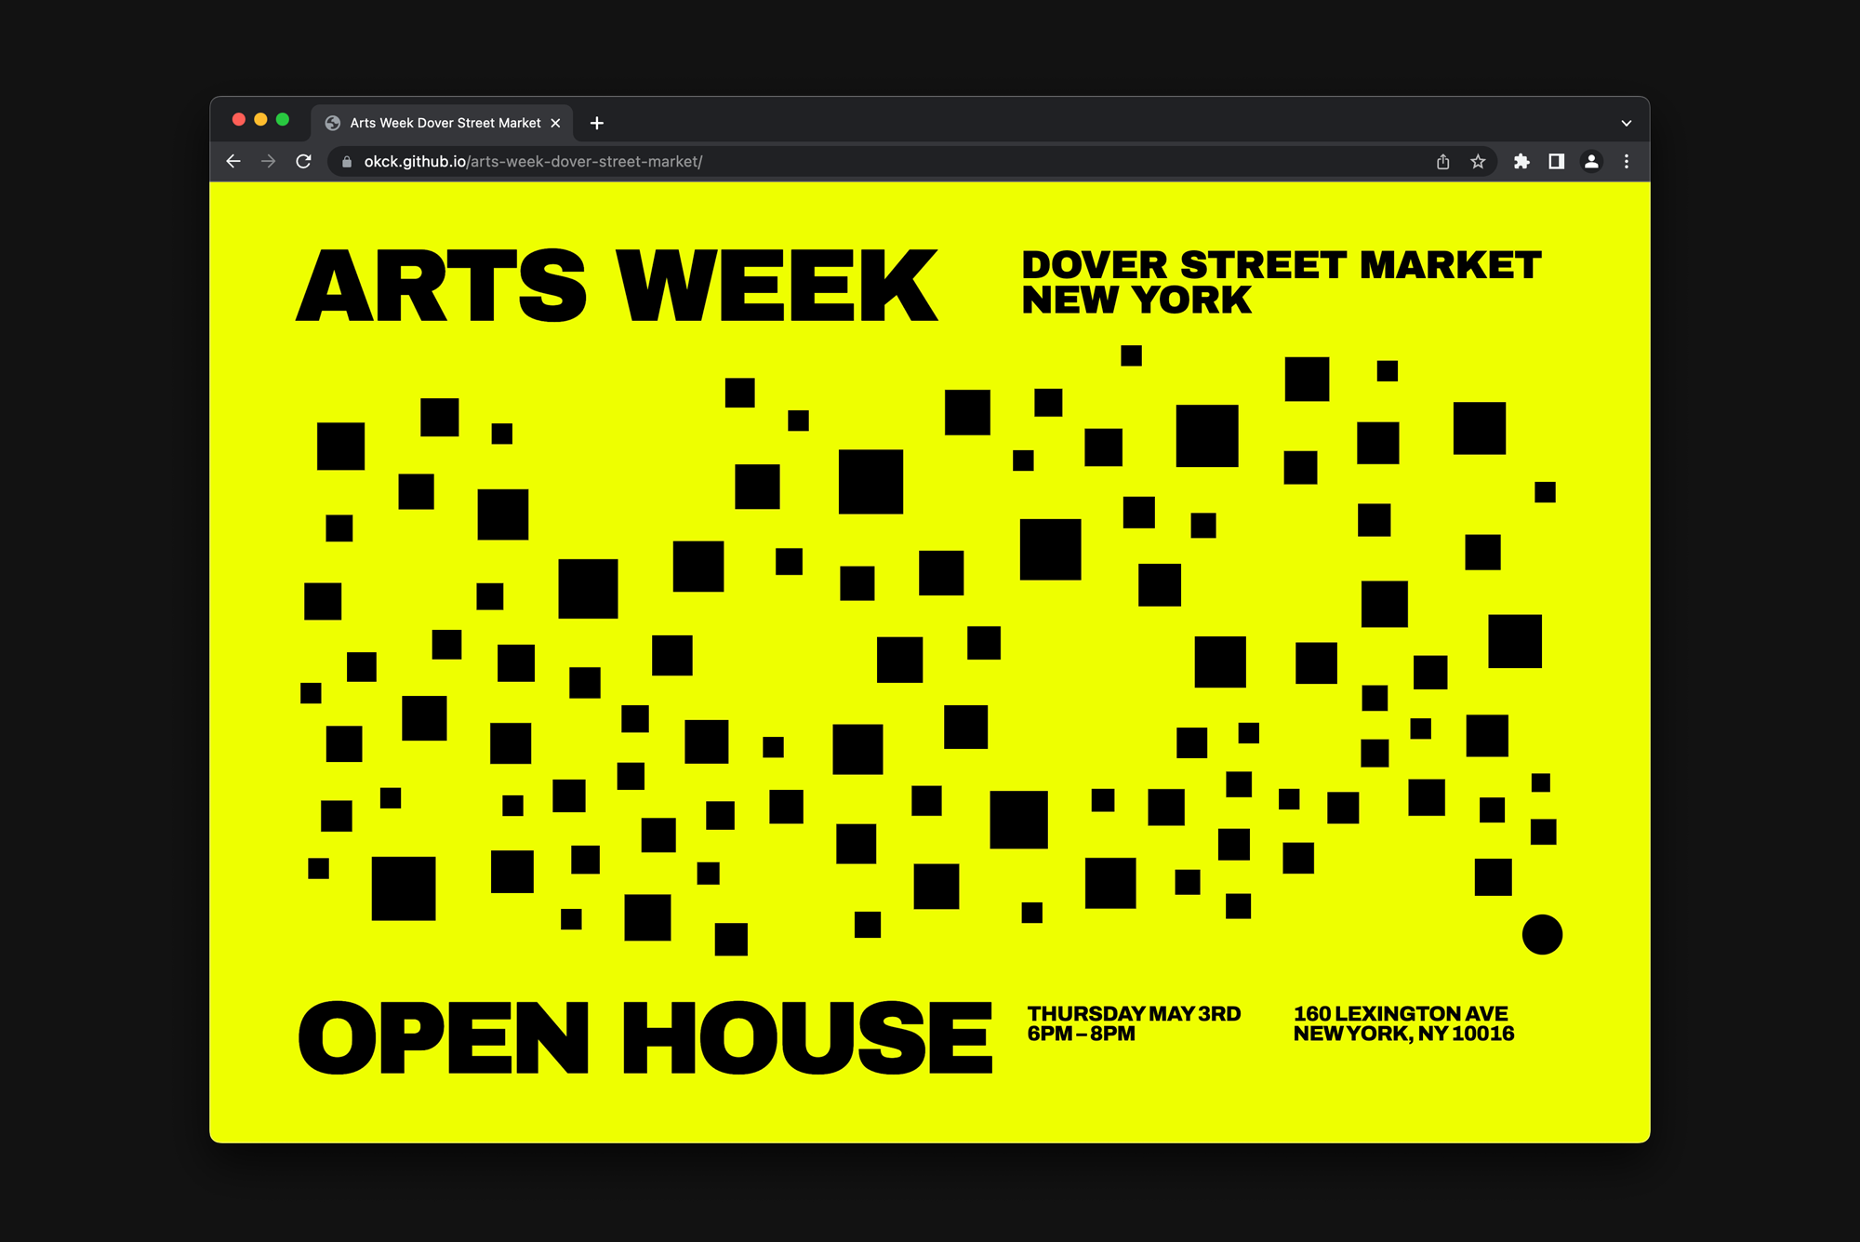Open the Extensions puzzle icon
Image resolution: width=1860 pixels, height=1242 pixels.
[1521, 162]
